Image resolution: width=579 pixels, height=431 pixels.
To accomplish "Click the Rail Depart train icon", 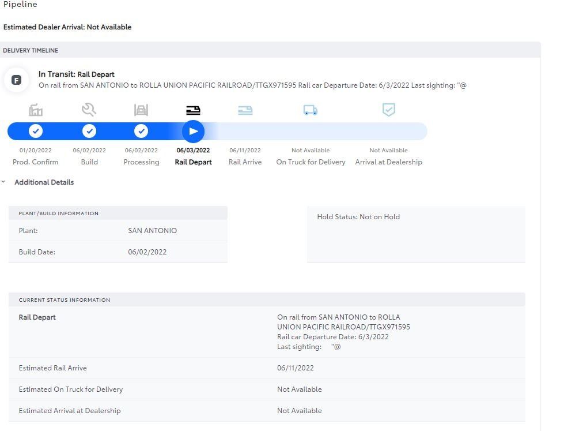I will pyautogui.click(x=193, y=110).
